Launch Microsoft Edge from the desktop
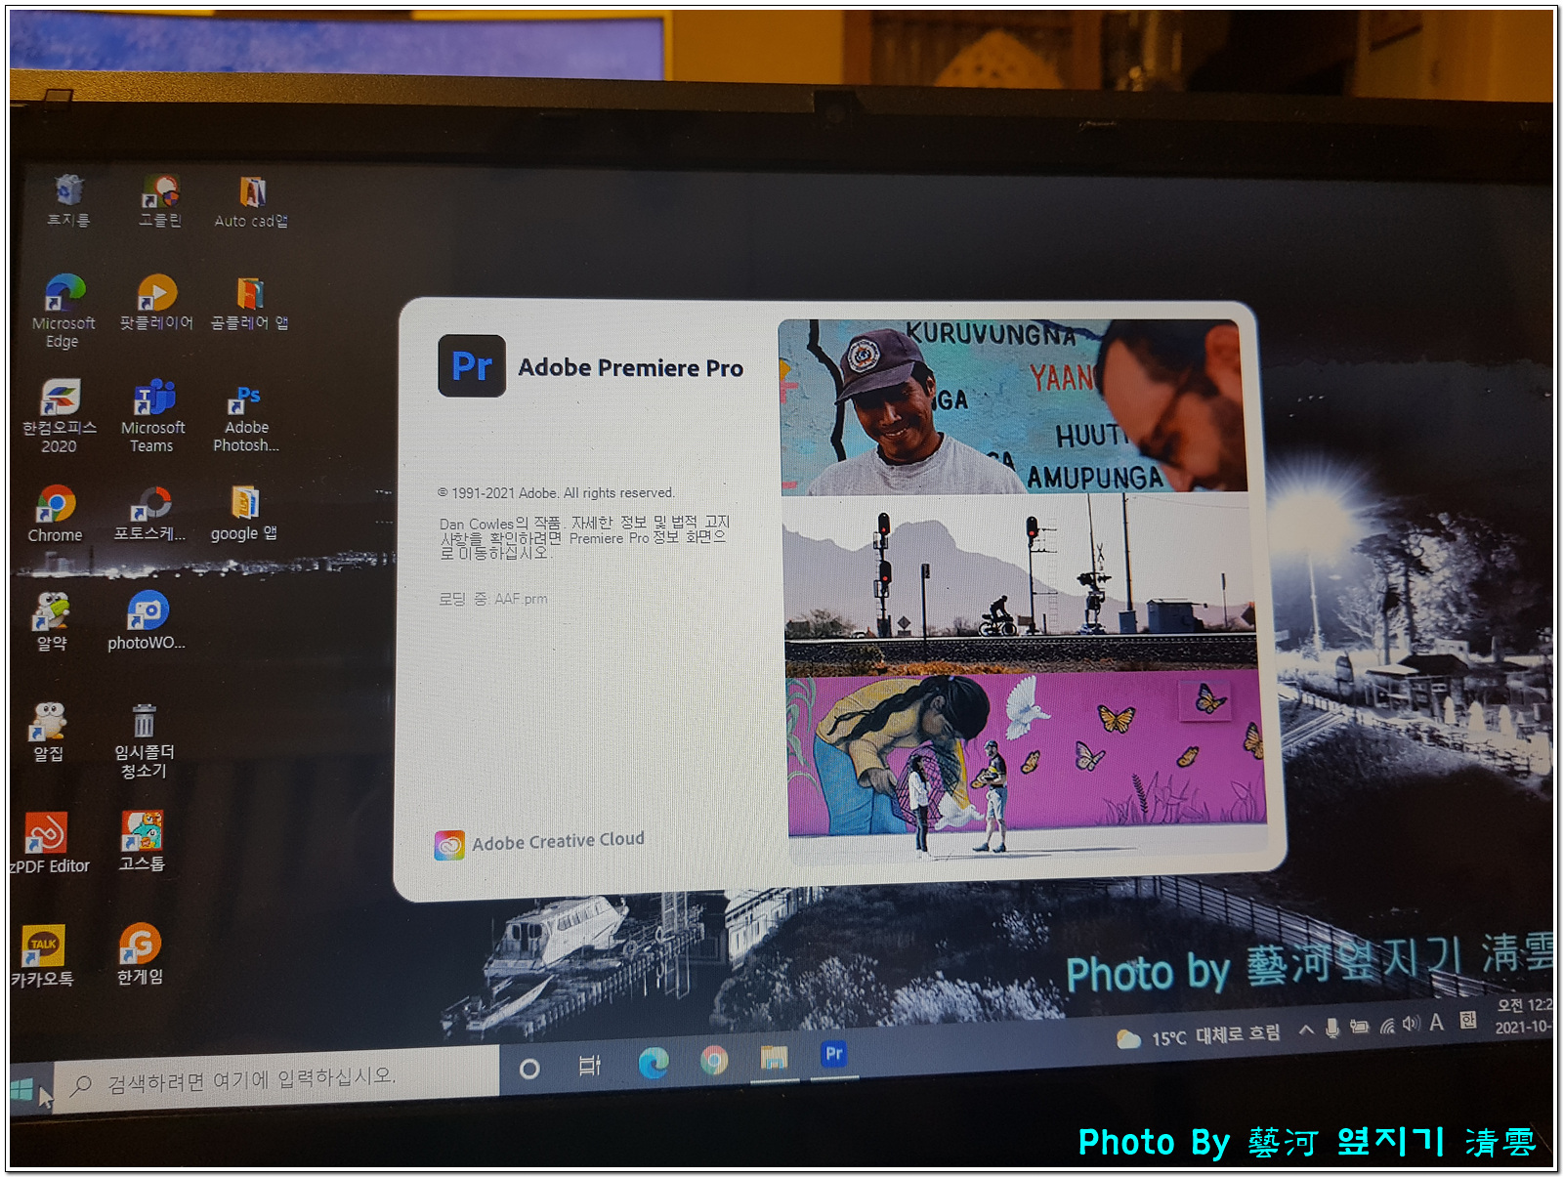 [x=63, y=311]
